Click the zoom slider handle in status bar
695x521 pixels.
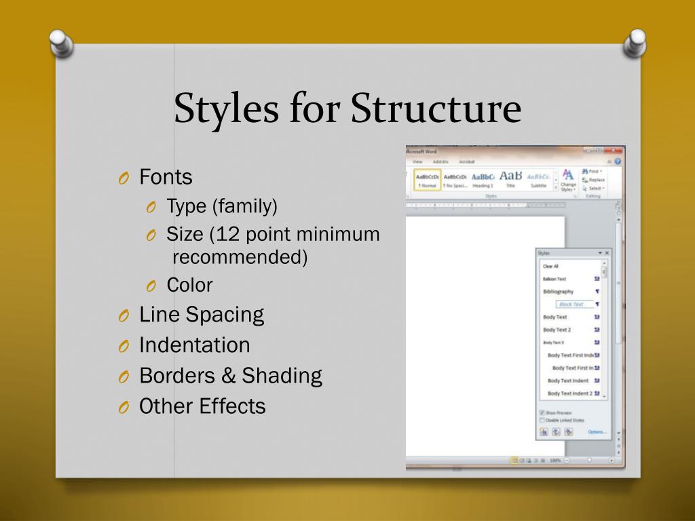(x=589, y=461)
